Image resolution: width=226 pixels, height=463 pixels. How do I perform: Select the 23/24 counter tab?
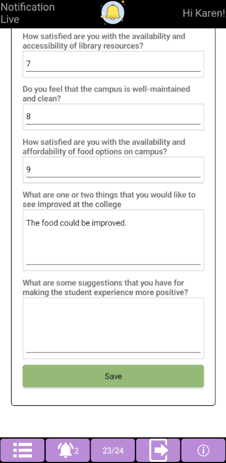click(113, 450)
